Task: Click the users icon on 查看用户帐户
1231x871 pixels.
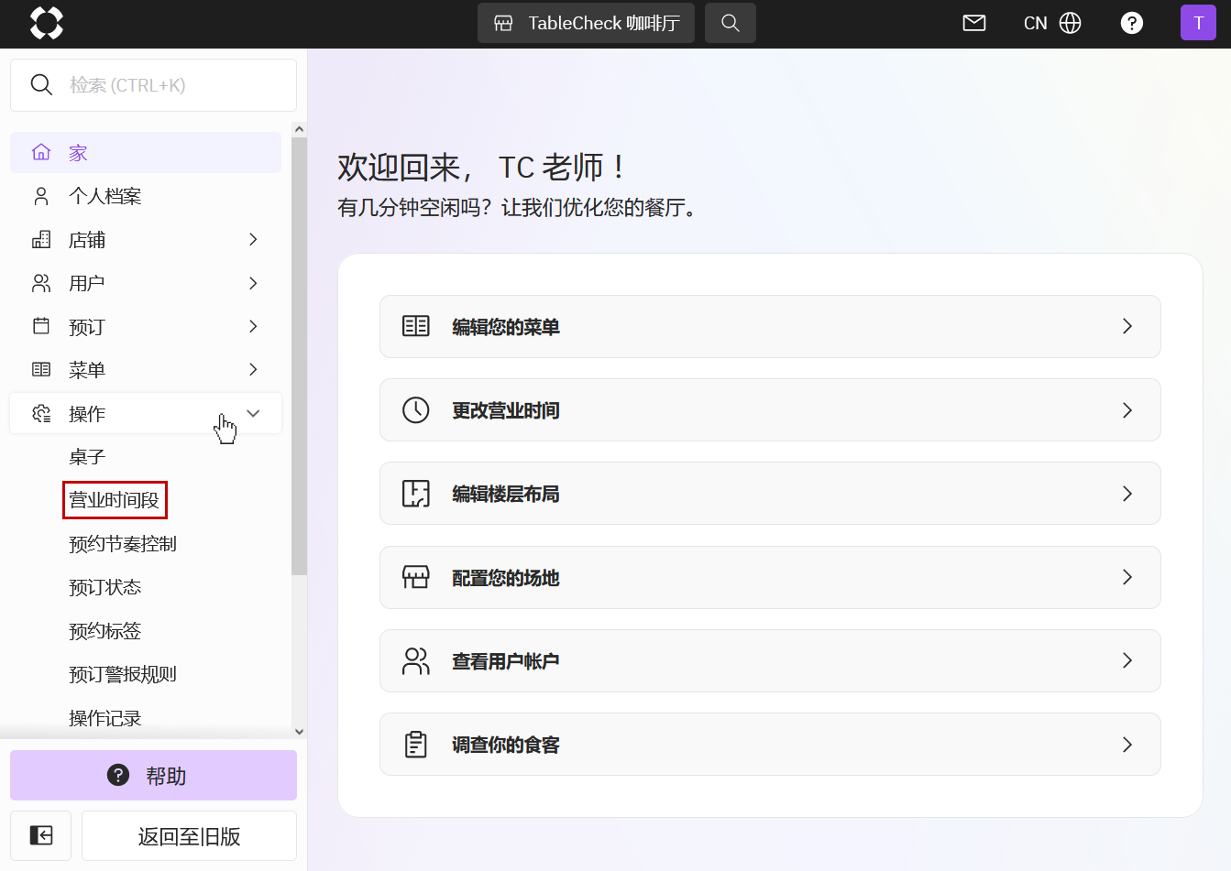Action: point(416,660)
